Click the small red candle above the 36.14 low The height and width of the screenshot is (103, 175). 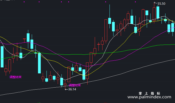click(65, 84)
